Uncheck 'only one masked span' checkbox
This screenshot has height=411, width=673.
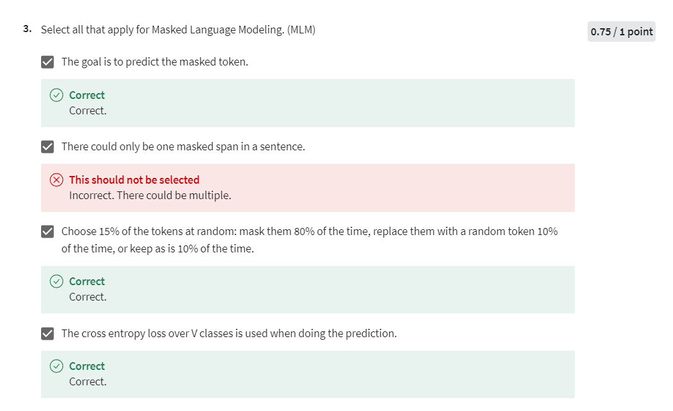point(48,146)
